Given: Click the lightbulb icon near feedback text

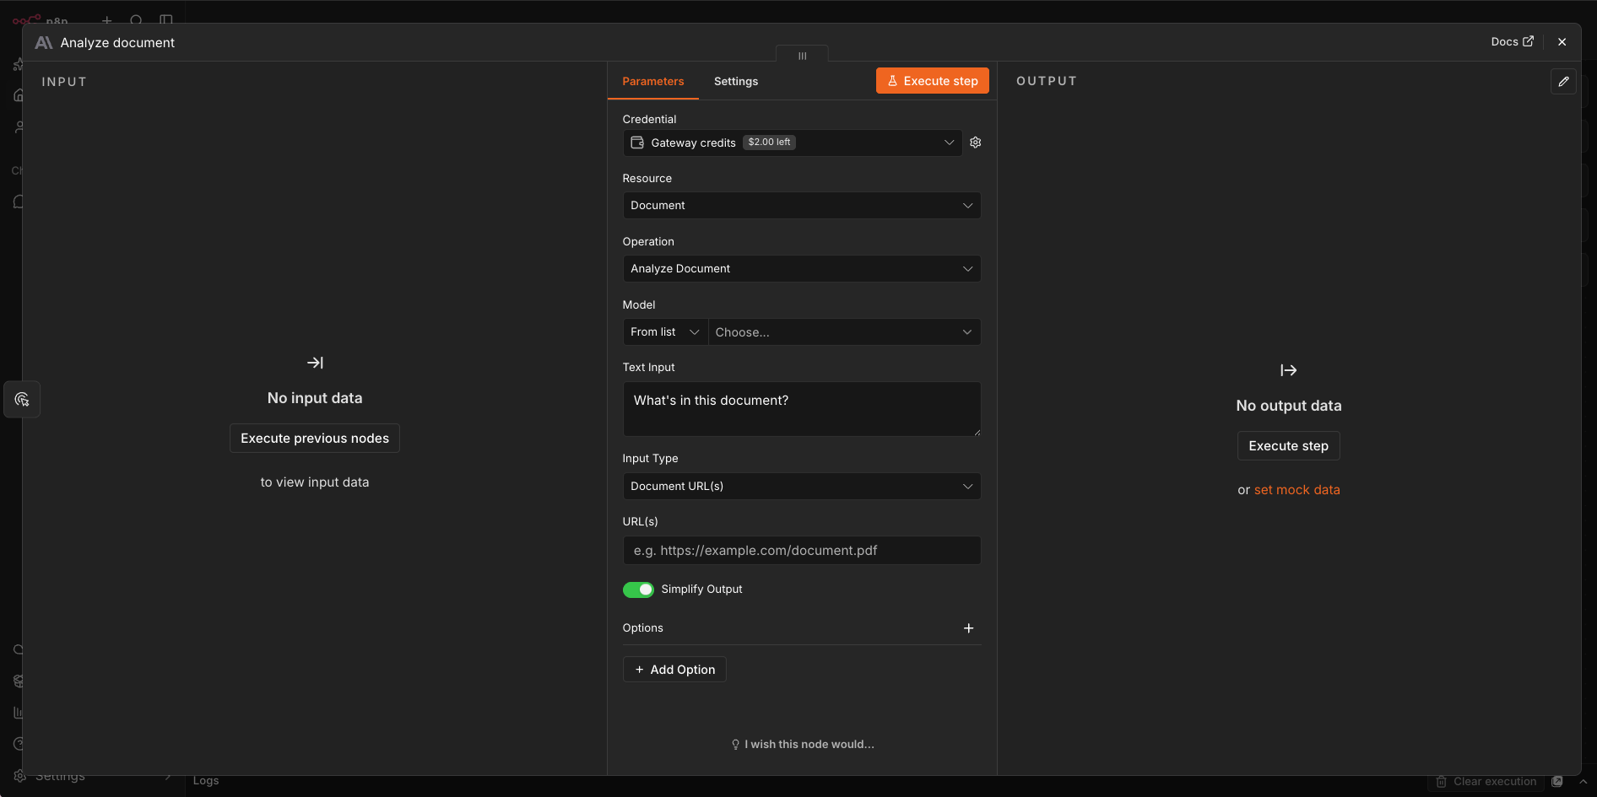Looking at the screenshot, I should point(735,745).
